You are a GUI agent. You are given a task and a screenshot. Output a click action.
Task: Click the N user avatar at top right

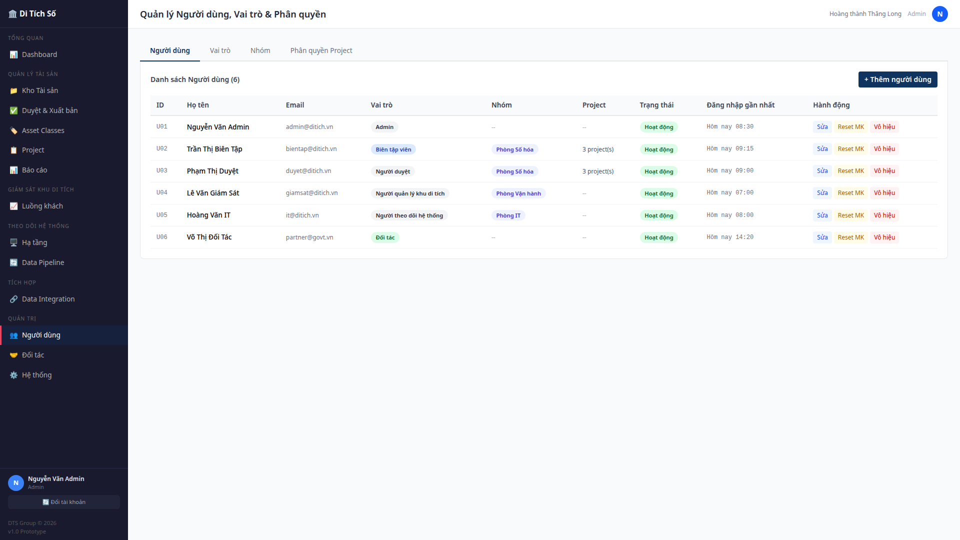point(939,14)
